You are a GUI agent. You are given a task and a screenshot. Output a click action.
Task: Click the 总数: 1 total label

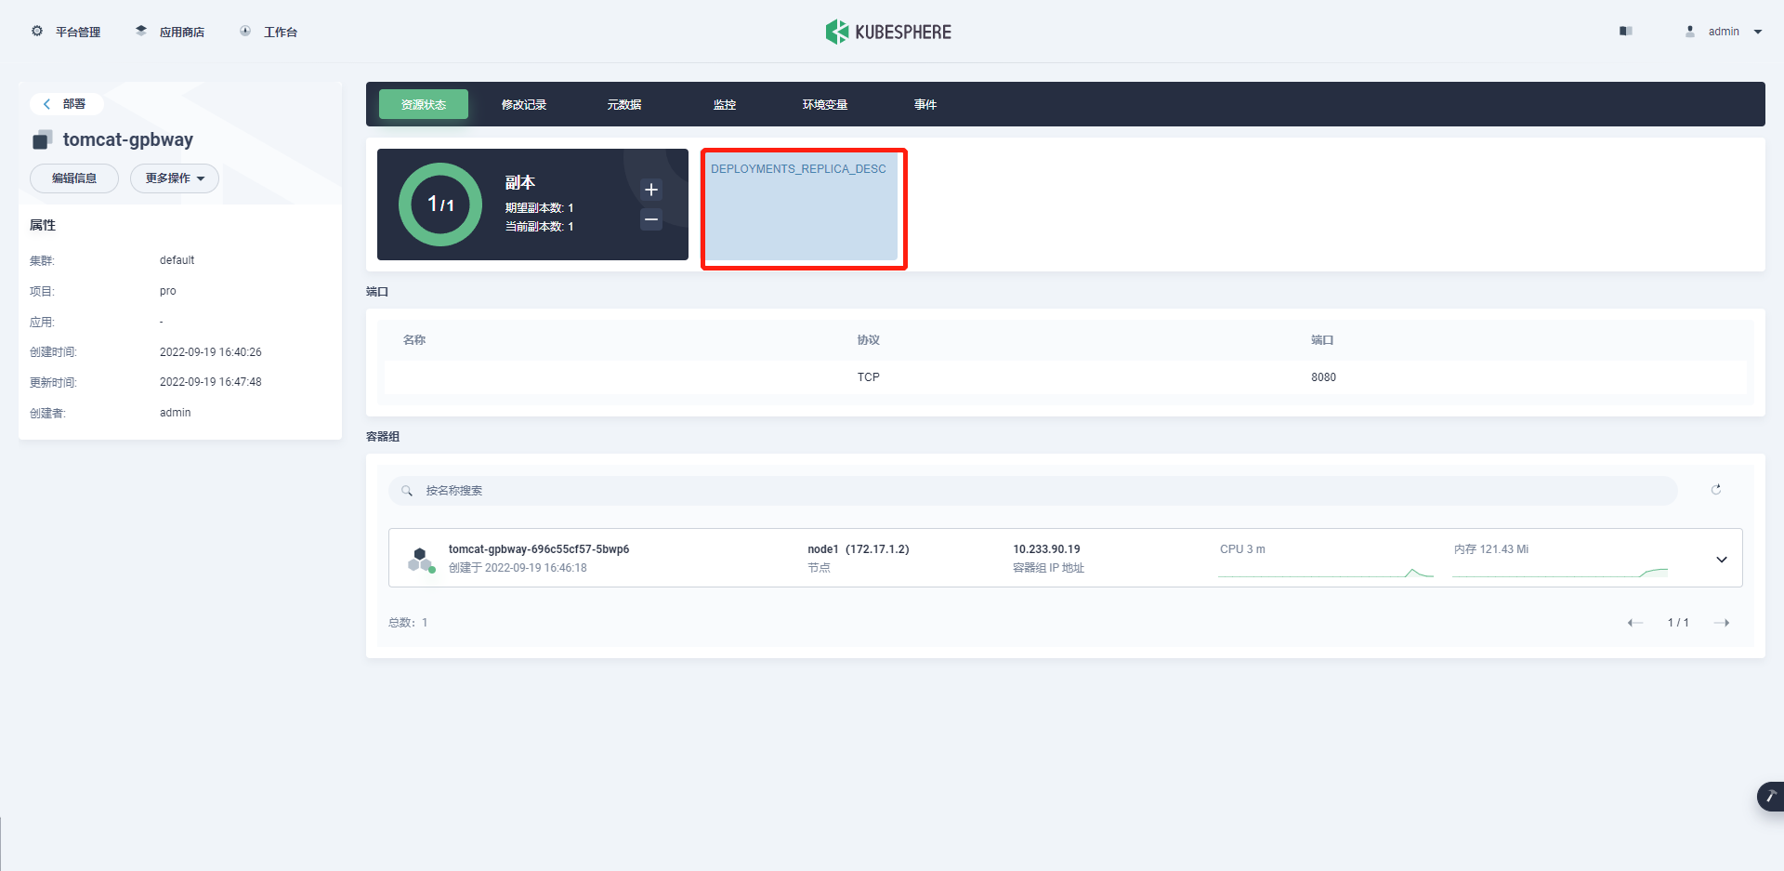pyautogui.click(x=408, y=623)
